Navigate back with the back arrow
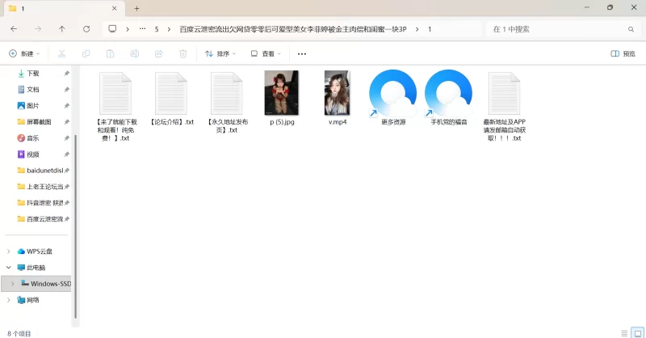This screenshot has height=338, width=646. 14,28
